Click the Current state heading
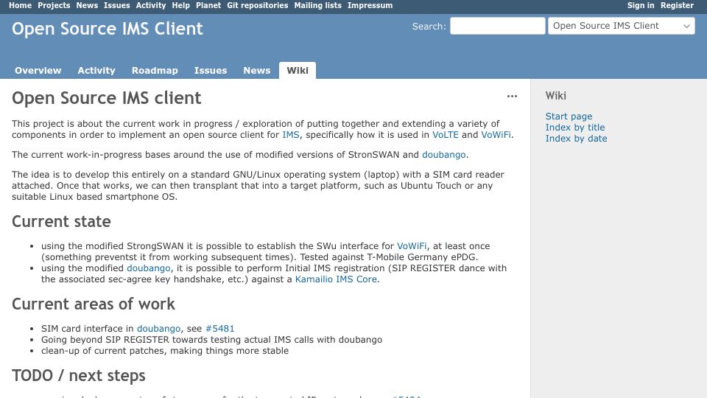 pos(61,222)
